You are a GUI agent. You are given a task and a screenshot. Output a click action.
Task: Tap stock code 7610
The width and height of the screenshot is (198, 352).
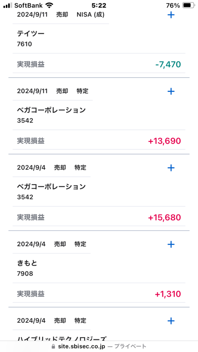pyautogui.click(x=24, y=44)
